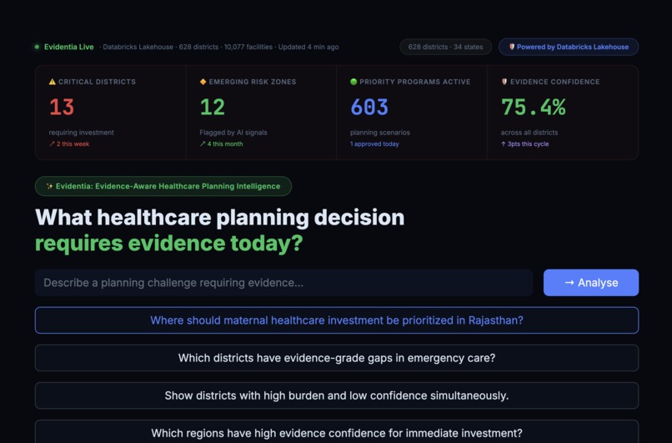This screenshot has width=672, height=443.
Task: Click the warning triangle beside Critical Districts
Action: (x=53, y=82)
